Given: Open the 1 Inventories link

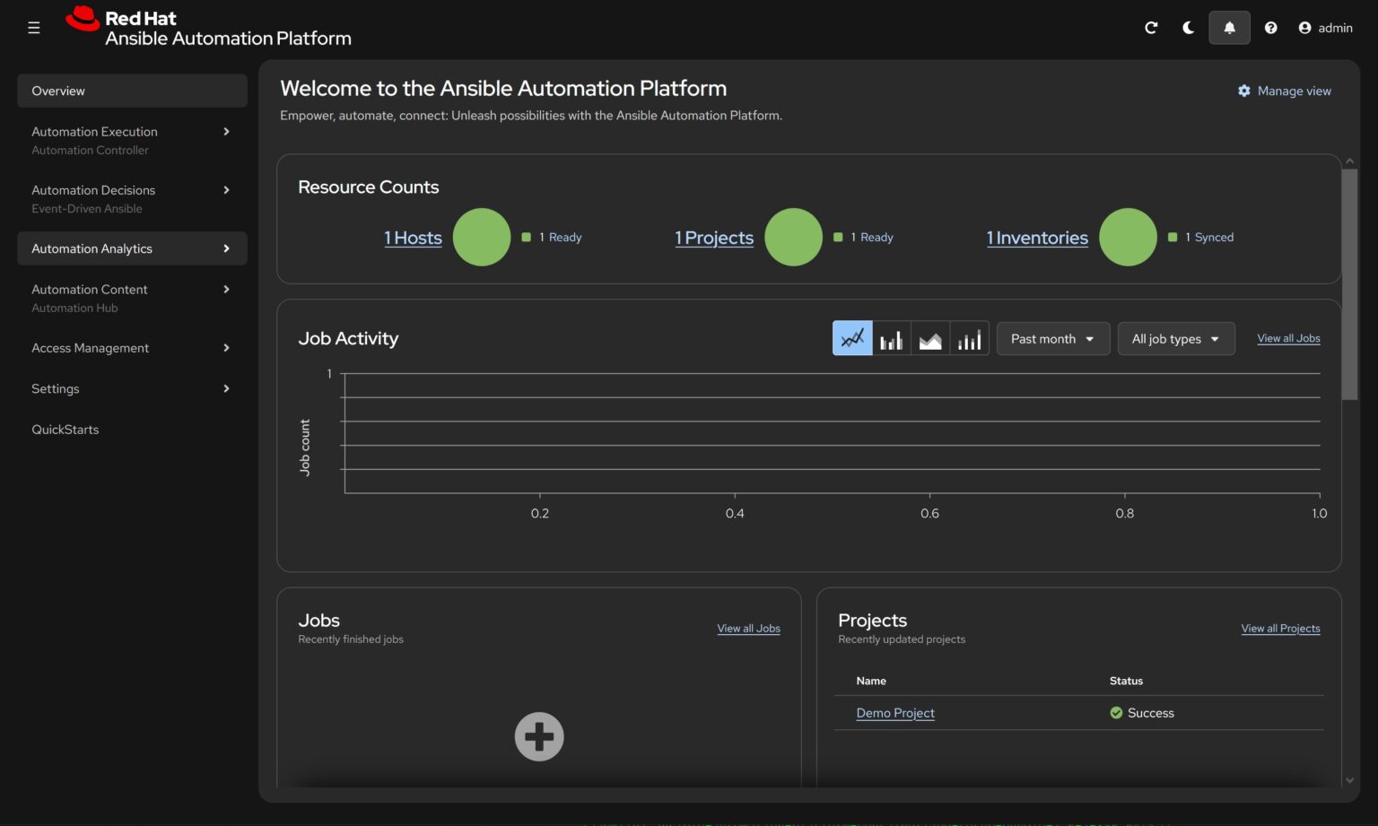Looking at the screenshot, I should (x=1037, y=238).
